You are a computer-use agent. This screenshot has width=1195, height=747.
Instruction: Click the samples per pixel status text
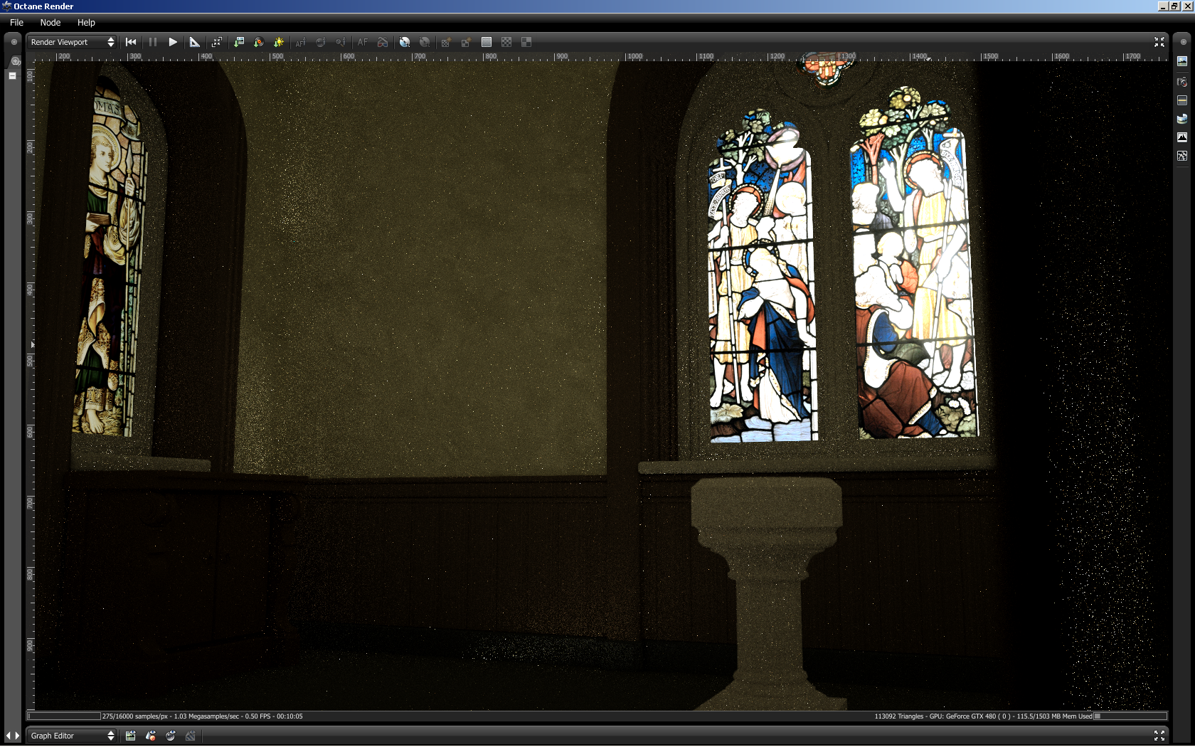point(203,716)
